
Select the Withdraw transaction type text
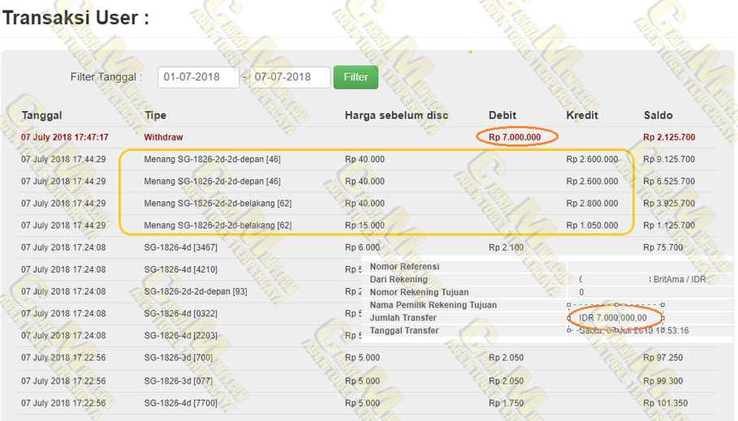(x=163, y=137)
